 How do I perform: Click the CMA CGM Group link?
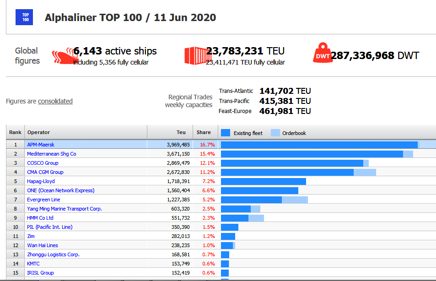pyautogui.click(x=45, y=172)
